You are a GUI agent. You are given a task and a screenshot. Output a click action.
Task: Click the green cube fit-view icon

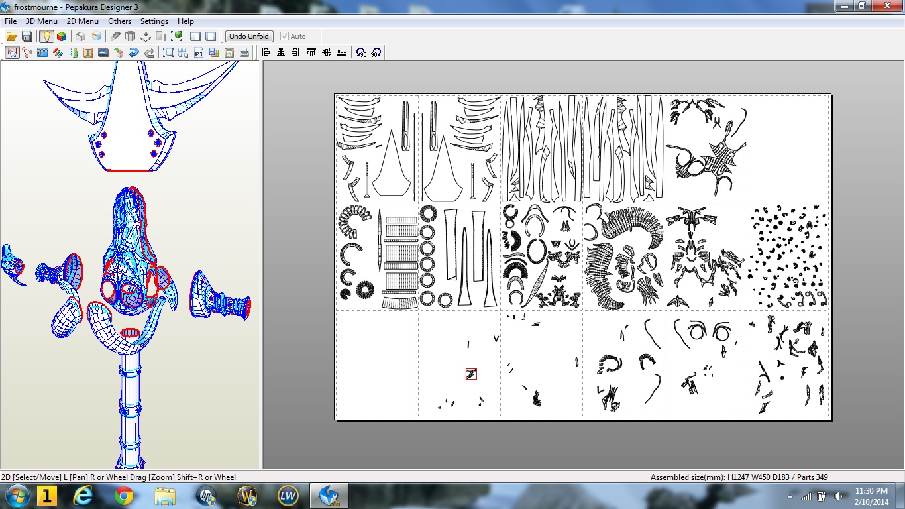(x=177, y=36)
